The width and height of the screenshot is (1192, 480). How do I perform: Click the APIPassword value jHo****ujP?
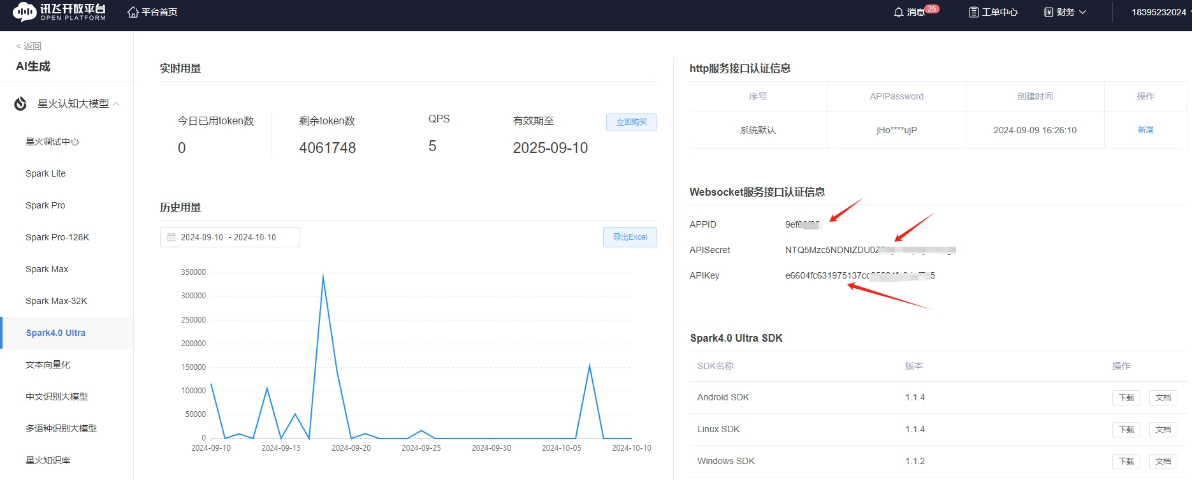pyautogui.click(x=896, y=130)
